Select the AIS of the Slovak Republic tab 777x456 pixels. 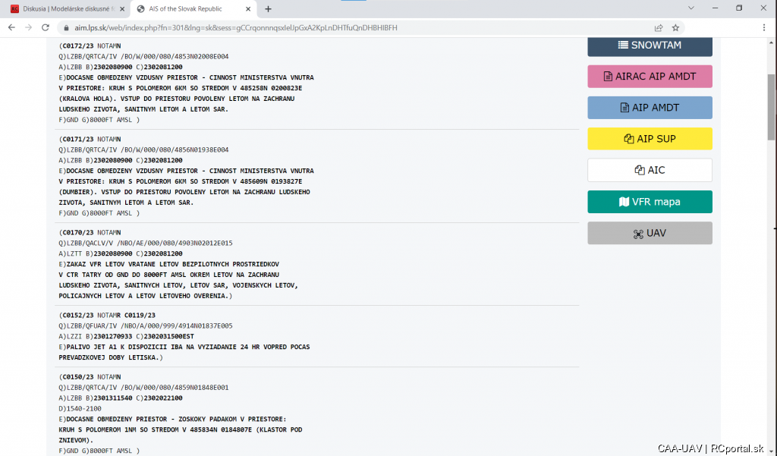tap(193, 9)
